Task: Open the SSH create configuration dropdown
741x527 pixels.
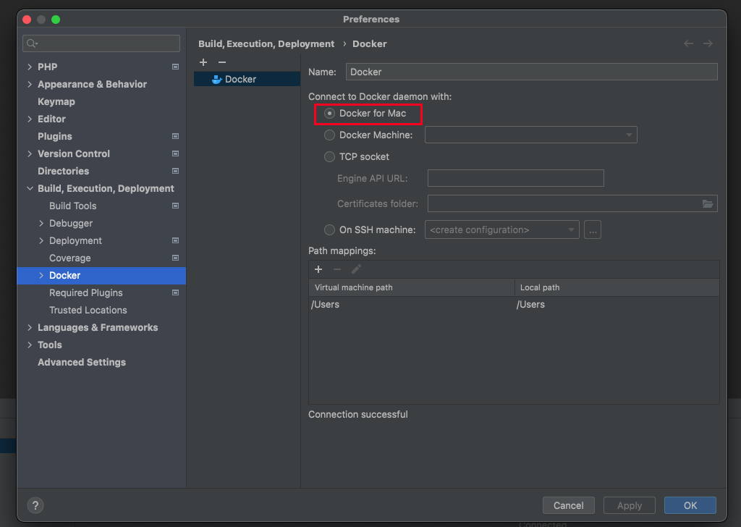Action: (502, 230)
